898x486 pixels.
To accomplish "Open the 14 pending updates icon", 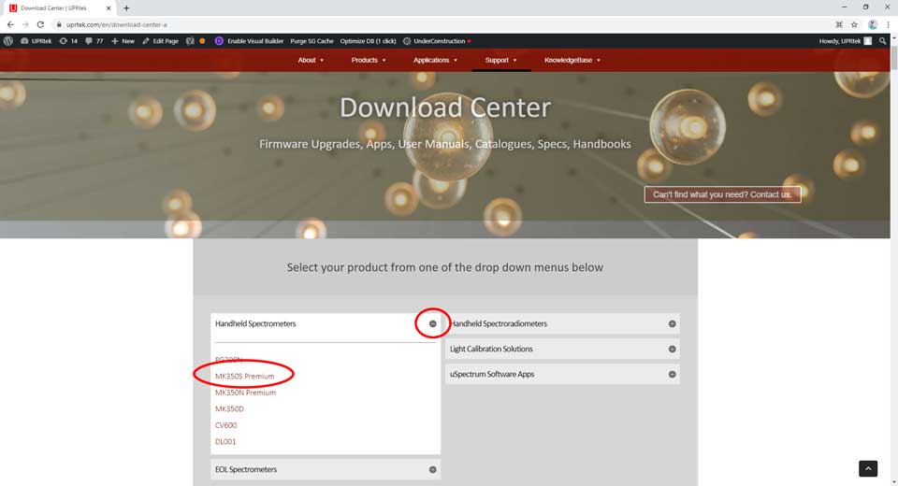I will point(68,41).
